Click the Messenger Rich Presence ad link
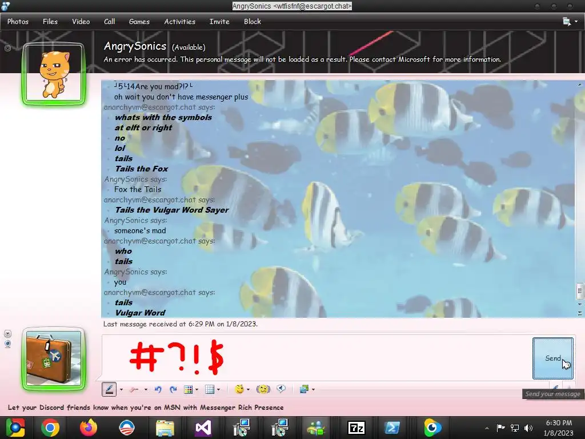 pyautogui.click(x=146, y=408)
